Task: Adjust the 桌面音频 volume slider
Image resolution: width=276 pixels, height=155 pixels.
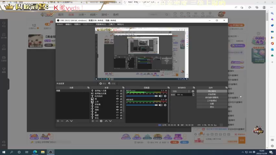Action: [142, 105]
